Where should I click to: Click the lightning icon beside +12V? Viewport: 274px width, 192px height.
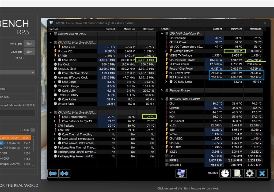pos(167,125)
